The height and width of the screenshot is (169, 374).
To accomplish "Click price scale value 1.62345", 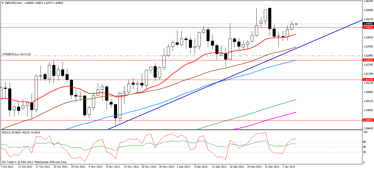I will click(368, 65).
